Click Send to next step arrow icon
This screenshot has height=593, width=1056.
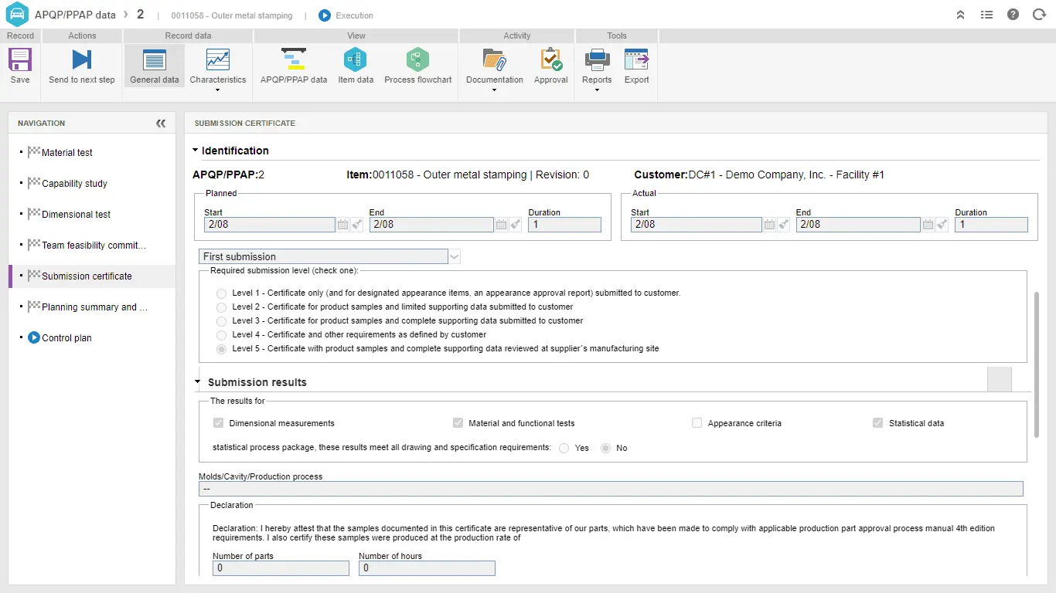81,60
